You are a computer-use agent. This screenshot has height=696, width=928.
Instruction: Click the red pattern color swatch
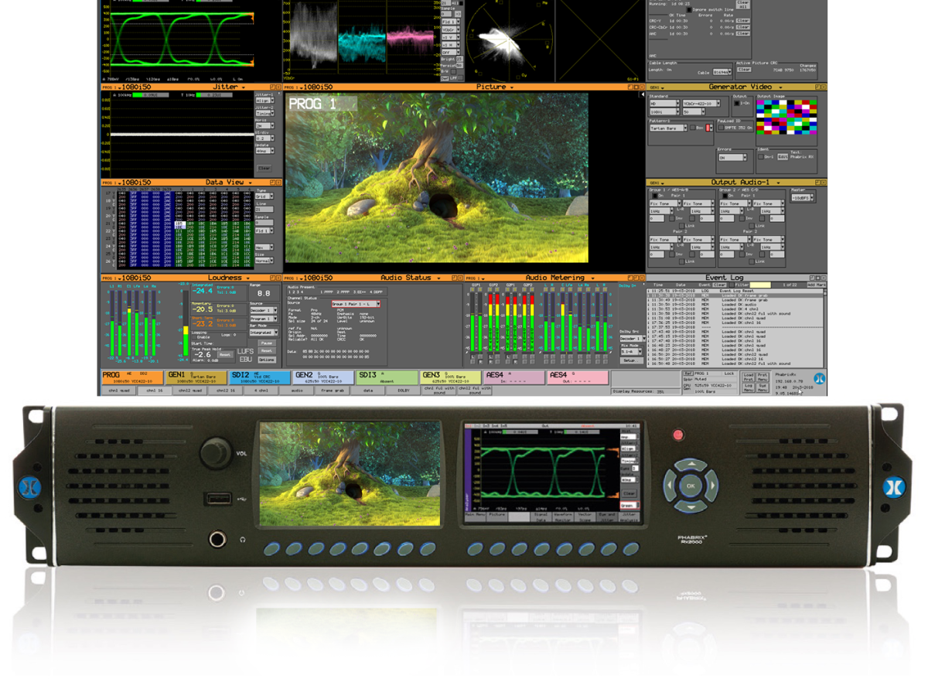pos(709,128)
